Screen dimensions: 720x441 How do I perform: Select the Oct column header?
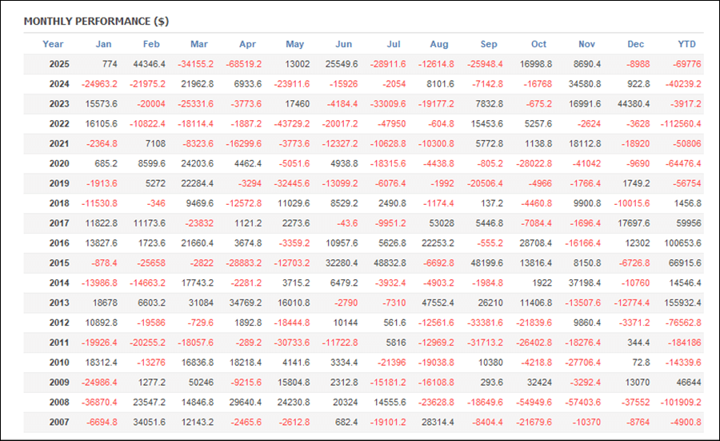point(538,44)
